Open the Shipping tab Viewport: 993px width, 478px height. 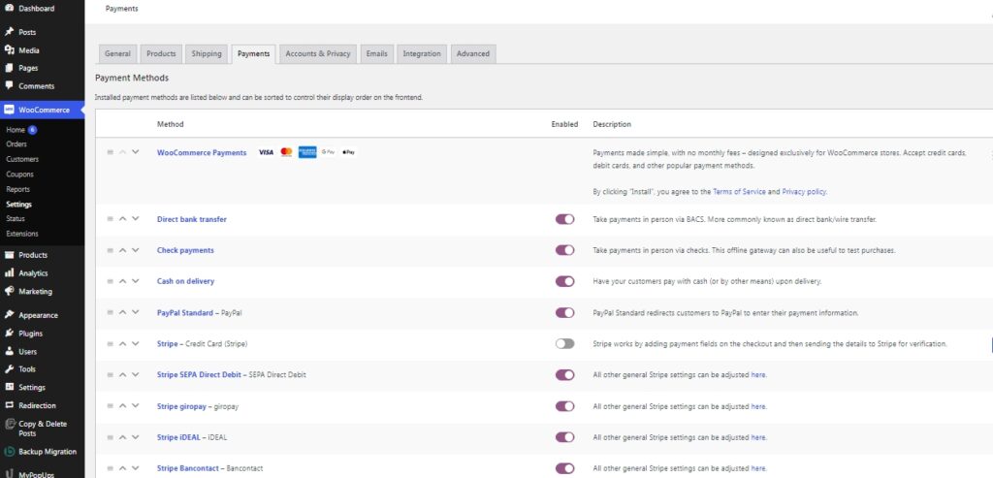point(207,54)
